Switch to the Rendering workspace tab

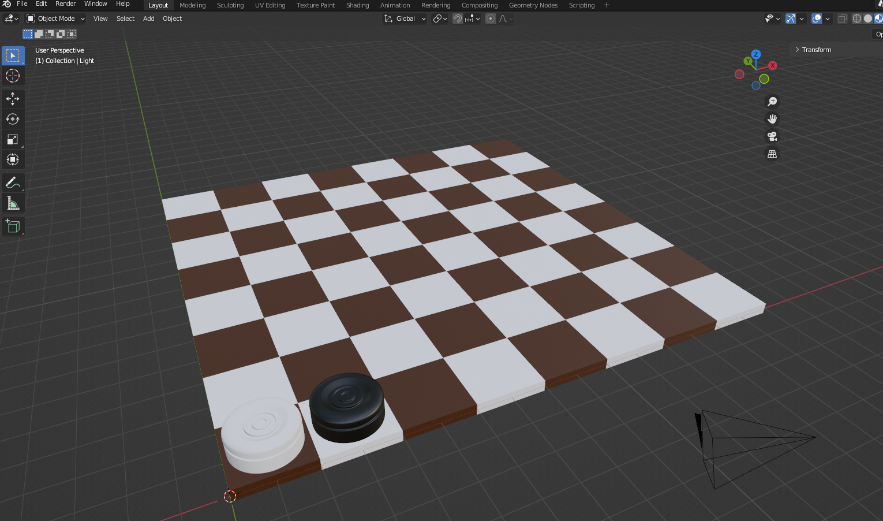[x=436, y=5]
